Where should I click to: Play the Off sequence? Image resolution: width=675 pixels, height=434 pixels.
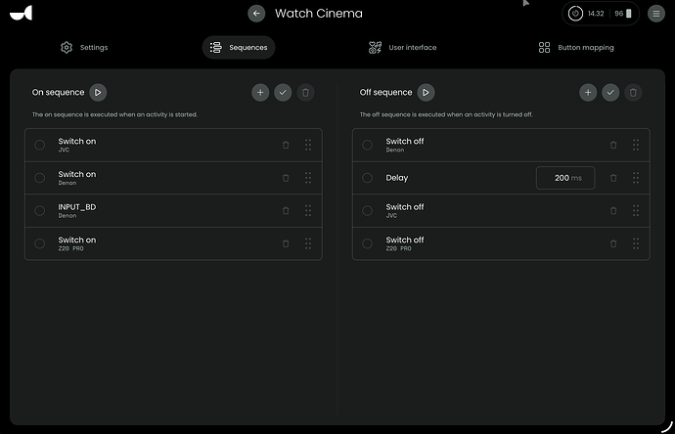[426, 92]
